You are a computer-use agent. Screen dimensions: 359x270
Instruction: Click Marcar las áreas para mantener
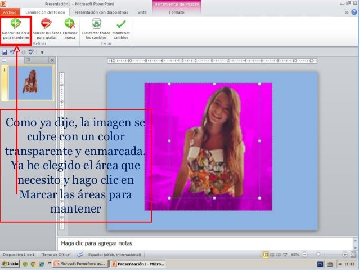(15, 28)
